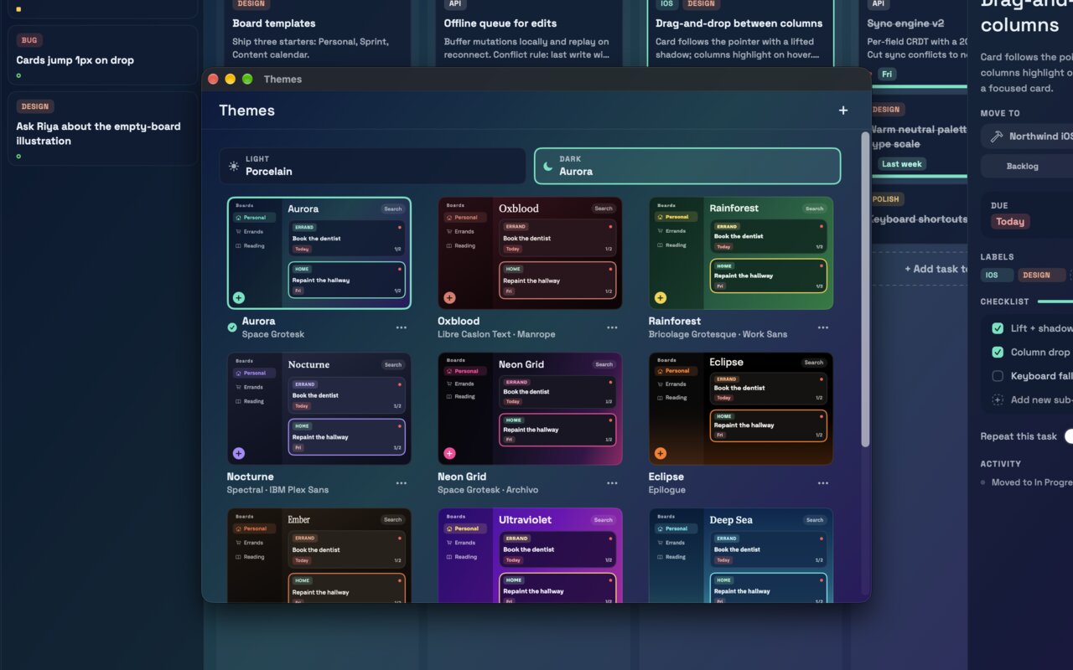Click the purple add circle in Nocturne preview
The height and width of the screenshot is (670, 1073).
click(239, 453)
